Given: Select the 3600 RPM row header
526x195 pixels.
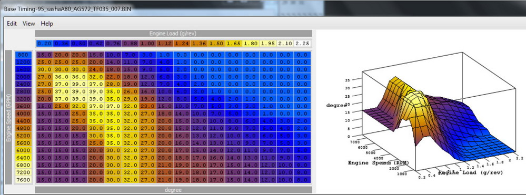Looking at the screenshot, I should coord(24,106).
